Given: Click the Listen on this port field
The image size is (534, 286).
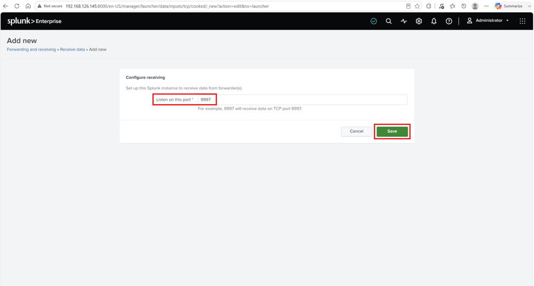Looking at the screenshot, I should click(x=302, y=100).
